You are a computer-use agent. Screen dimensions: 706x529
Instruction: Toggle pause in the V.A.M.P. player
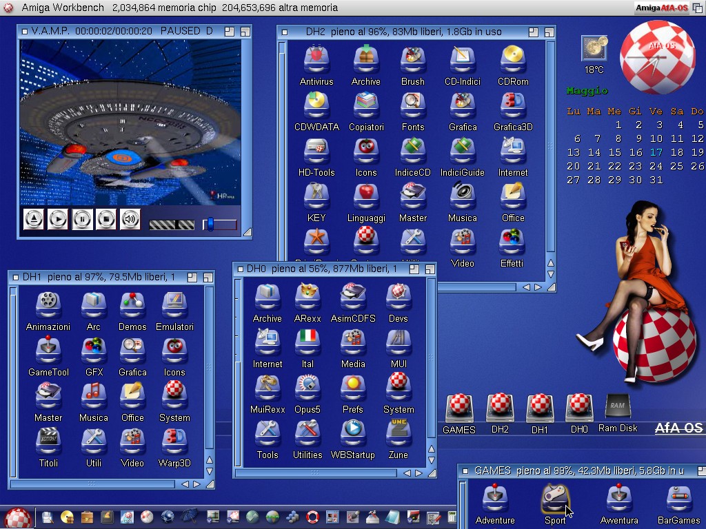82,220
